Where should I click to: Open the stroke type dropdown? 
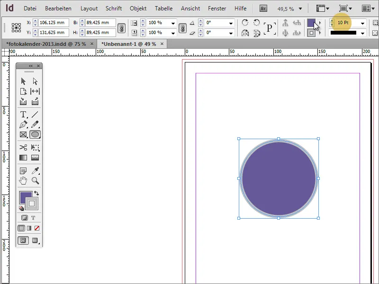(362, 33)
